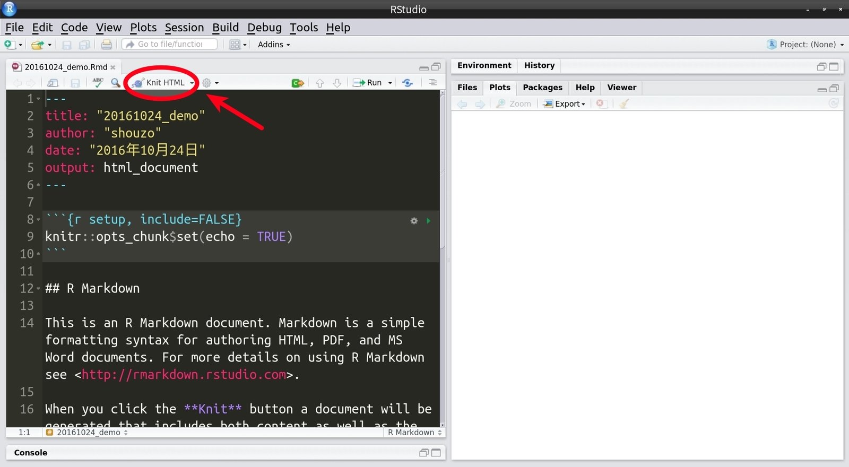Open the Session menu
This screenshot has width=849, height=467.
(x=184, y=28)
